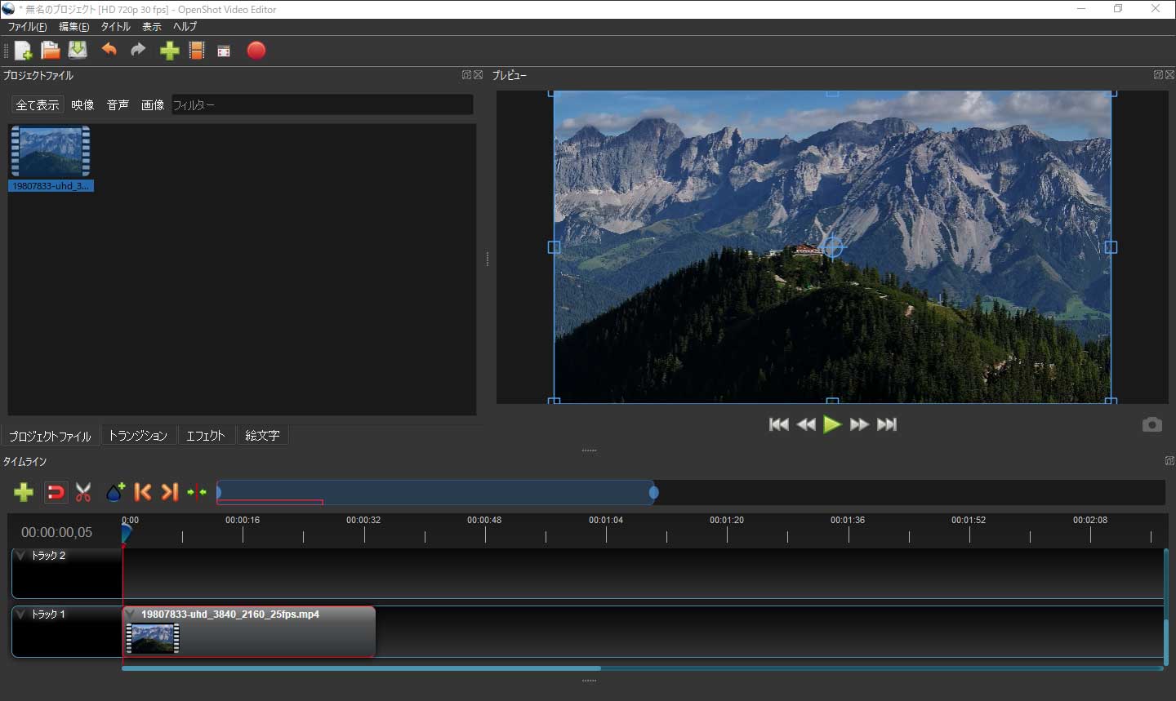Image resolution: width=1176 pixels, height=701 pixels.
Task: Expand the トラック 2 track menu arrow
Action: point(21,555)
